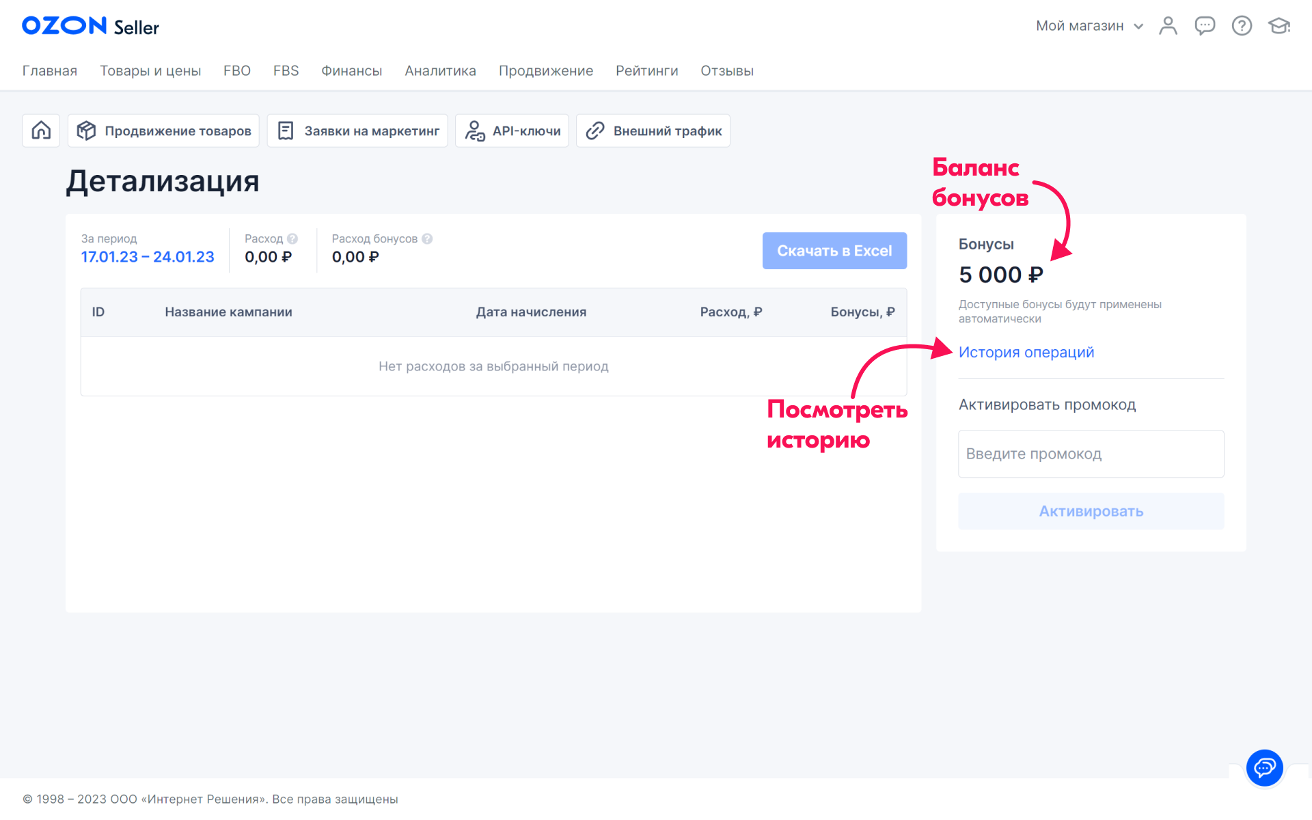Open the Продвижение menu

point(546,71)
